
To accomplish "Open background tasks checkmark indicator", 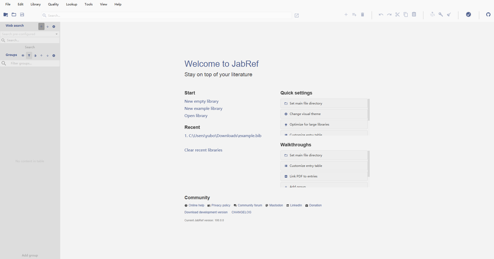I will pyautogui.click(x=469, y=15).
